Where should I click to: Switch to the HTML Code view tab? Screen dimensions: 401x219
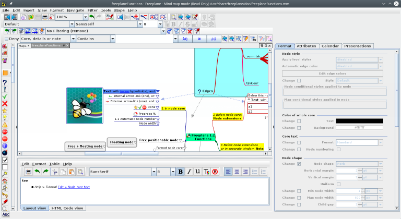[67, 208]
